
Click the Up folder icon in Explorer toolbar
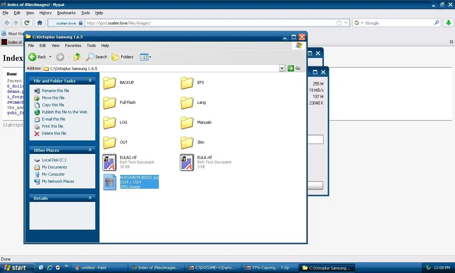pyautogui.click(x=77, y=57)
